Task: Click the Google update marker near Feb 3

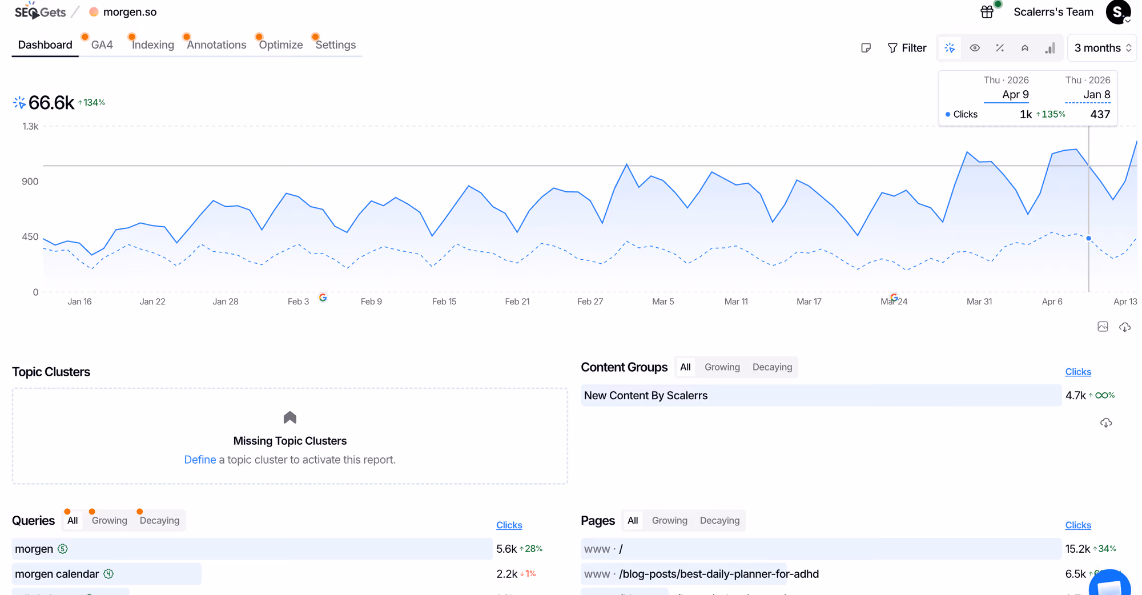Action: 323,297
